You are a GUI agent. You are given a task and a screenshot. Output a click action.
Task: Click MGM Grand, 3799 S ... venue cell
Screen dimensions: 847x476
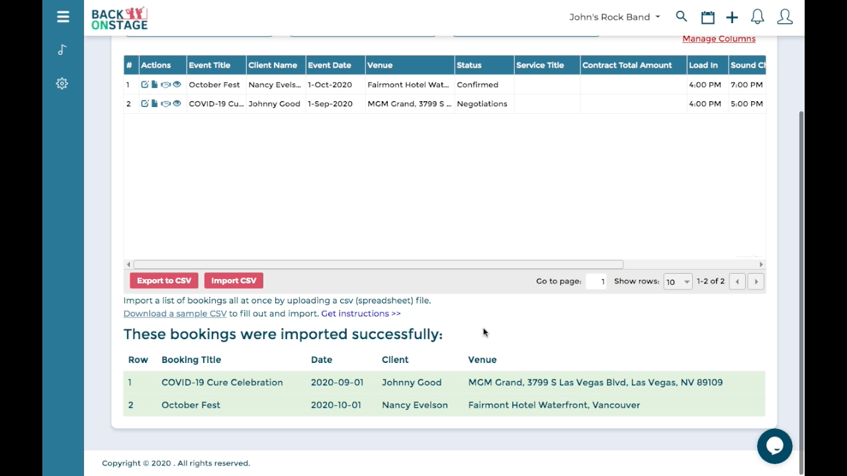point(410,104)
